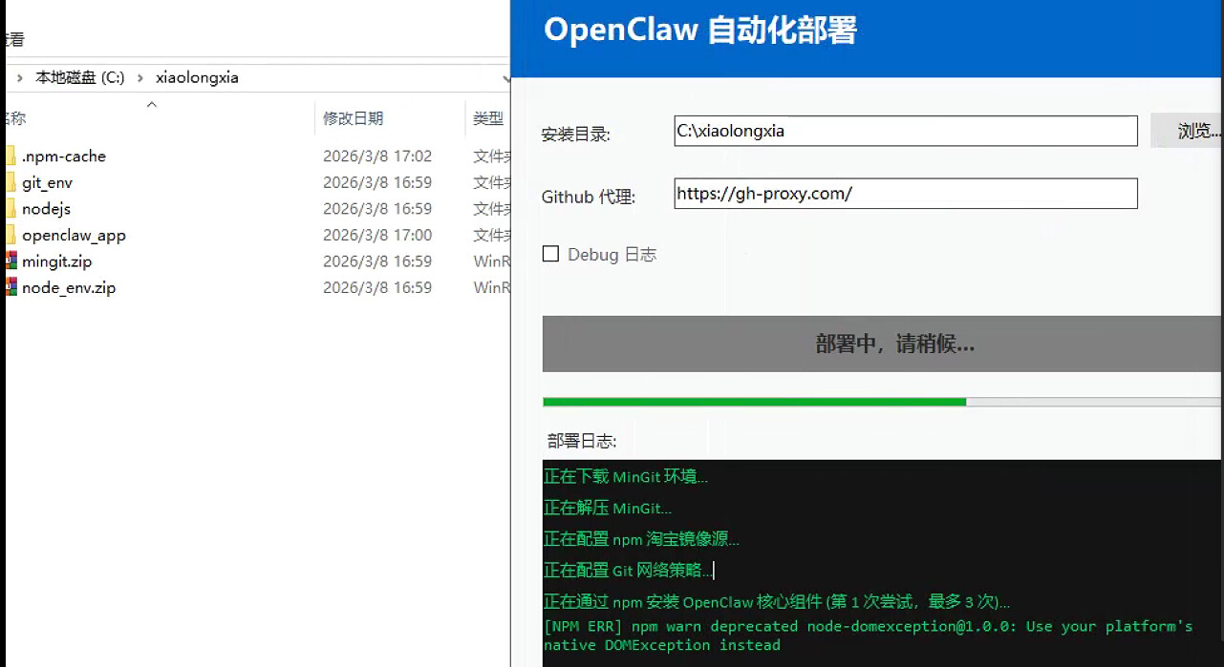Expand the chevron before xiaolongxia in path
The height and width of the screenshot is (667, 1224).
(140, 78)
